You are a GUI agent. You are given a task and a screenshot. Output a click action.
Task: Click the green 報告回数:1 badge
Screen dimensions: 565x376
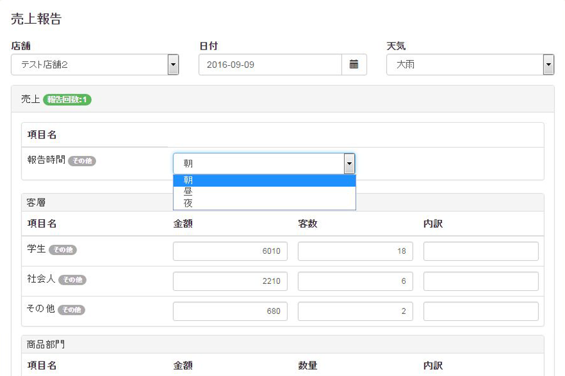pyautogui.click(x=67, y=100)
